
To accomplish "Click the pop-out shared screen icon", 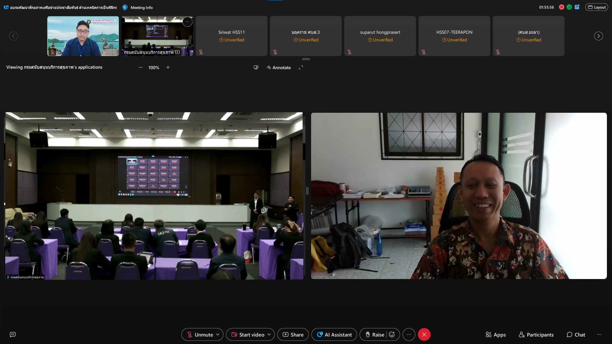I will pyautogui.click(x=256, y=68).
